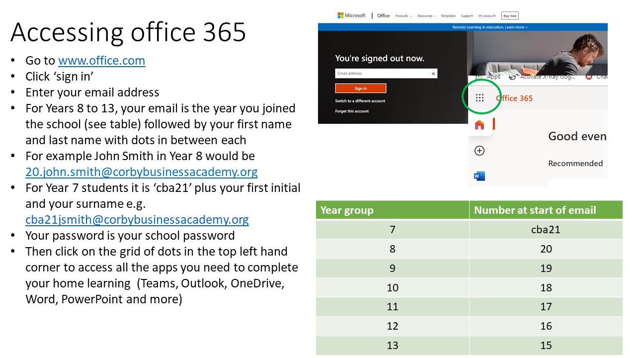Screen dimensions: 636x358
Task: Click the year group cell '13'
Action: pos(393,346)
